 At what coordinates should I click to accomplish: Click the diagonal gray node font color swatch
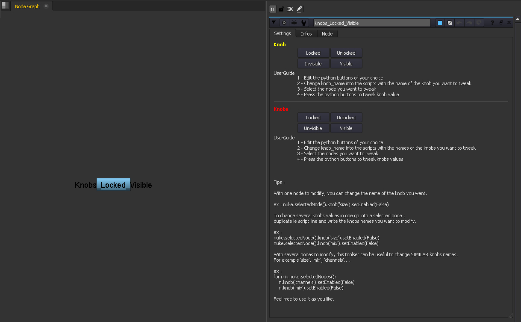450,23
